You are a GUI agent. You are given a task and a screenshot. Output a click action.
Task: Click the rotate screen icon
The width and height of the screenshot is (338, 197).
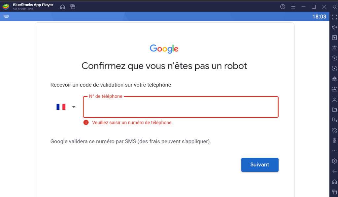tap(334, 130)
